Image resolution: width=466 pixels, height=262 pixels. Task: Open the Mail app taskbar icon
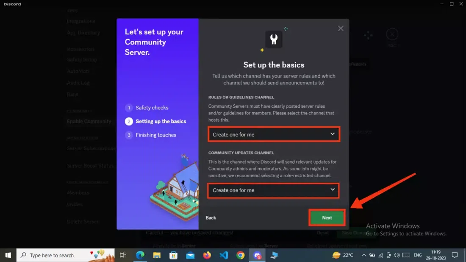[190, 255]
